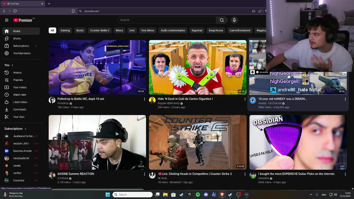This screenshot has width=354, height=199.
Task: Open the hamburger guide menu
Action: [x=7, y=20]
